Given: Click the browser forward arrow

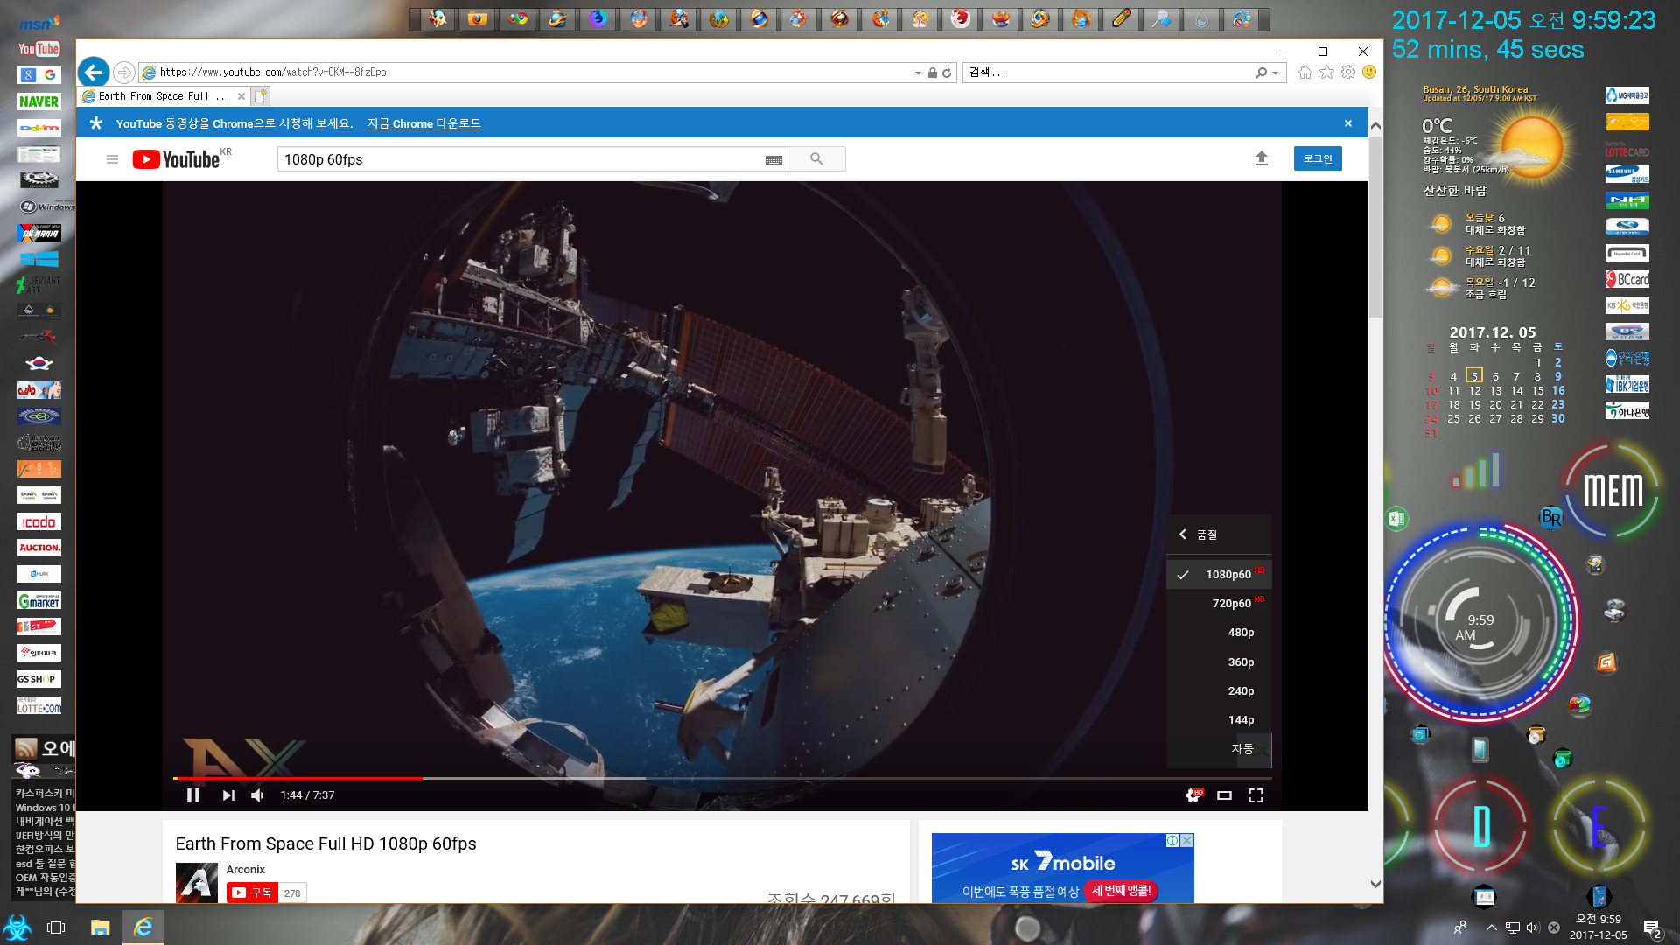Looking at the screenshot, I should tap(124, 73).
